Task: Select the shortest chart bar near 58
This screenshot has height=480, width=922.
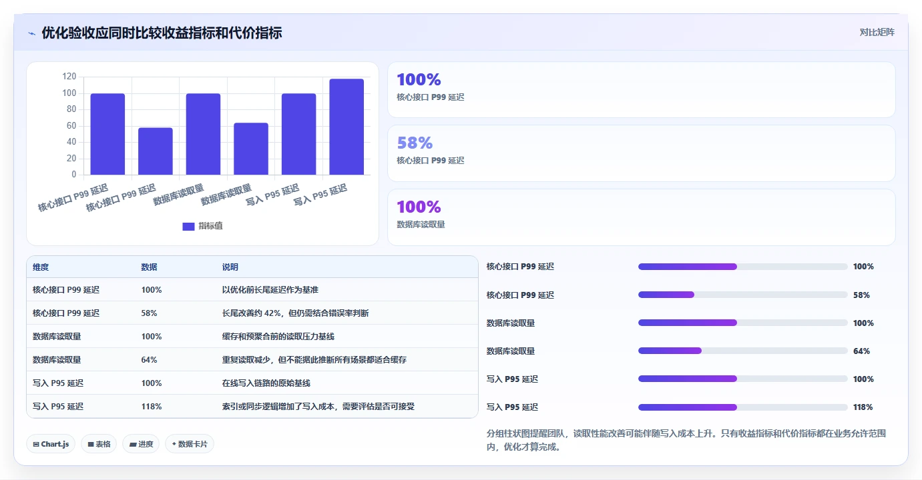Action: click(x=156, y=151)
